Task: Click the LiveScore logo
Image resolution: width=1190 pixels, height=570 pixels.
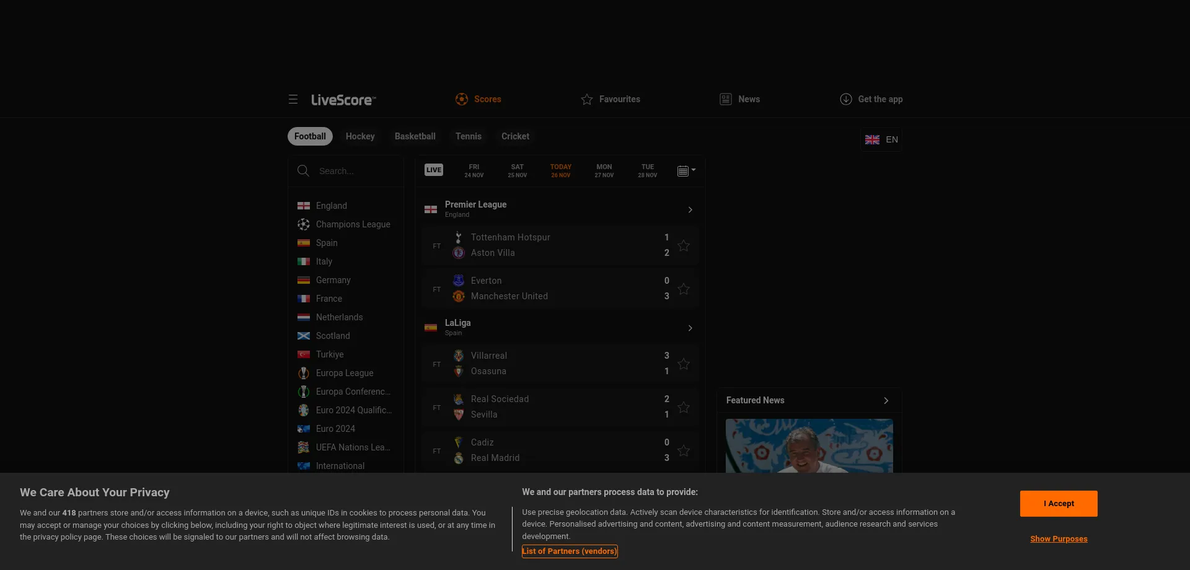Action: pos(343,100)
